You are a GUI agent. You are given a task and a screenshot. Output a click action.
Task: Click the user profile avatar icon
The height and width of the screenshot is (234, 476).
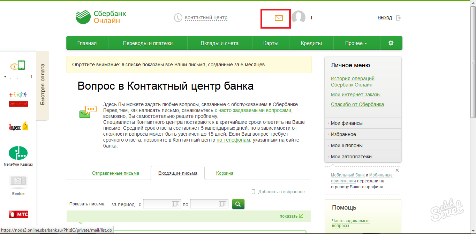299,17
